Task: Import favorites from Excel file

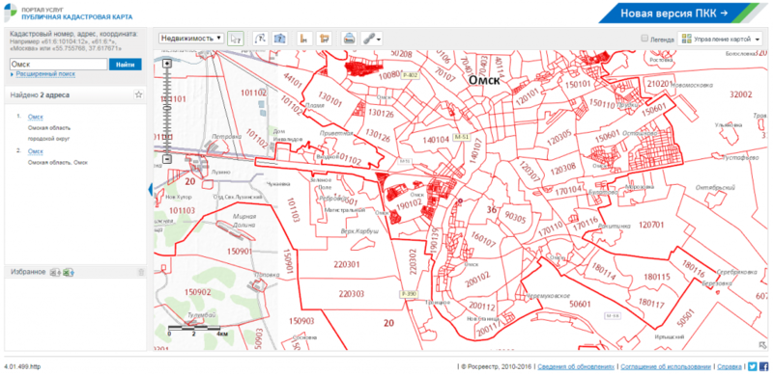Action: tap(69, 272)
